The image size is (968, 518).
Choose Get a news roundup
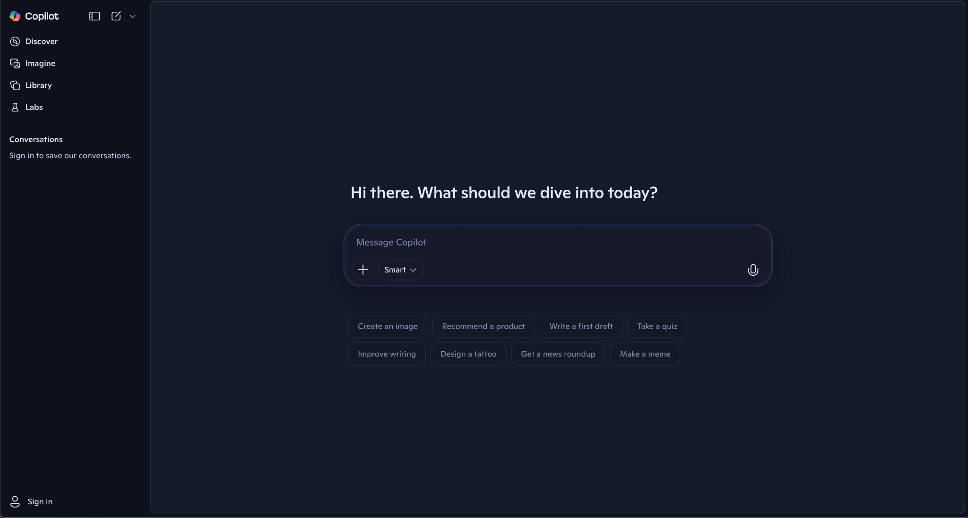tap(558, 354)
